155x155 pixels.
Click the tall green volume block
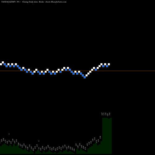pyautogui.click(x=107, y=136)
